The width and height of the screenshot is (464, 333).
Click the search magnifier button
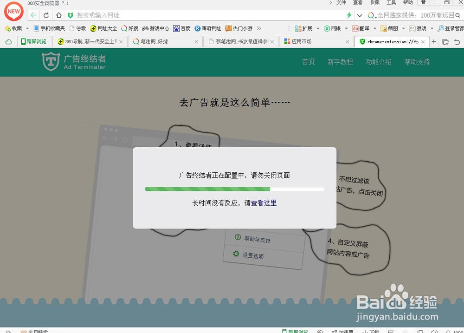pyautogui.click(x=458, y=15)
